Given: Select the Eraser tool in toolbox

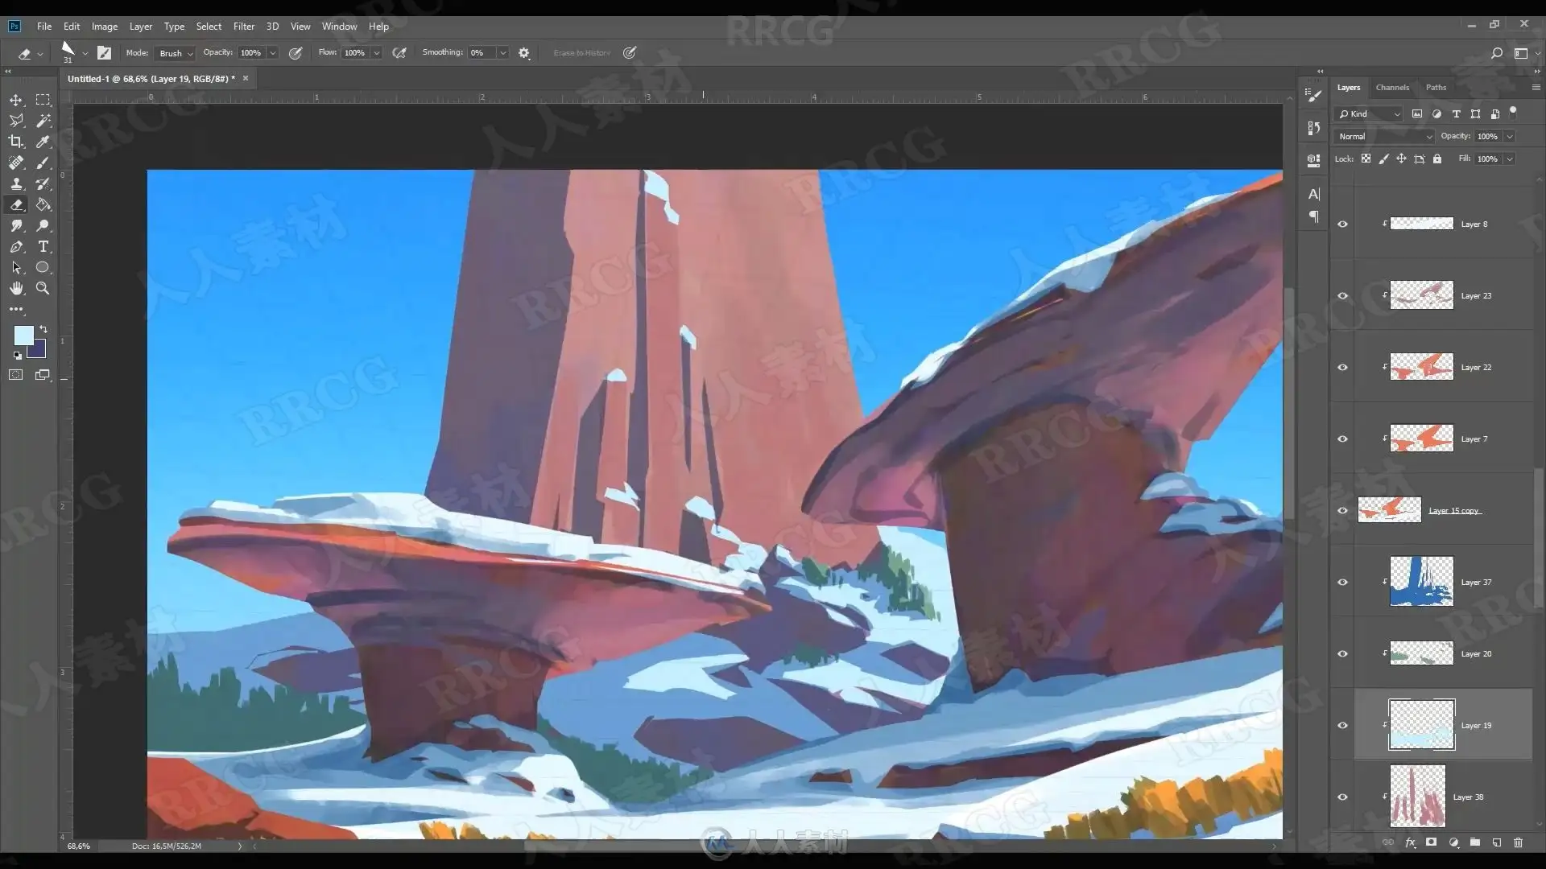Looking at the screenshot, I should click(16, 204).
